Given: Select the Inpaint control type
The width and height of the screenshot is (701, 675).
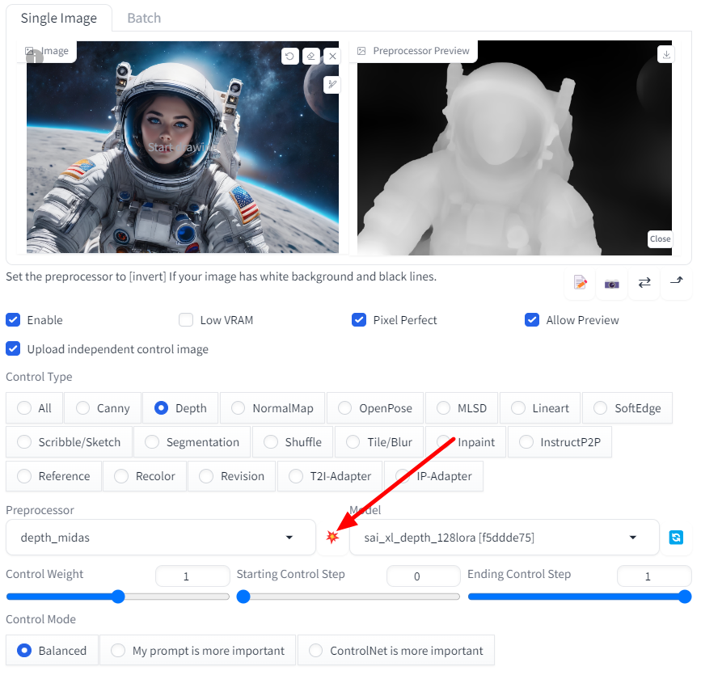Looking at the screenshot, I should point(466,441).
